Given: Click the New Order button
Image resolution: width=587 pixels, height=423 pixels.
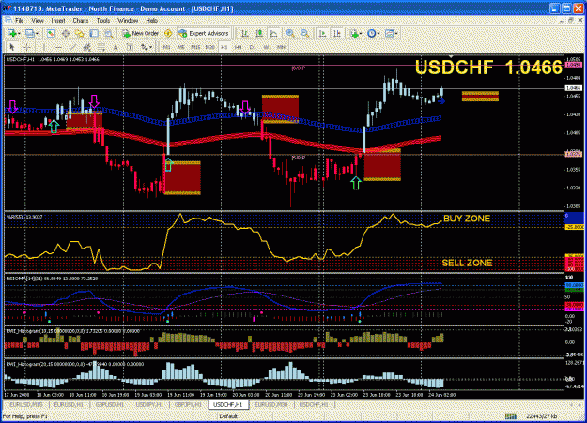Looking at the screenshot, I should pyautogui.click(x=140, y=33).
